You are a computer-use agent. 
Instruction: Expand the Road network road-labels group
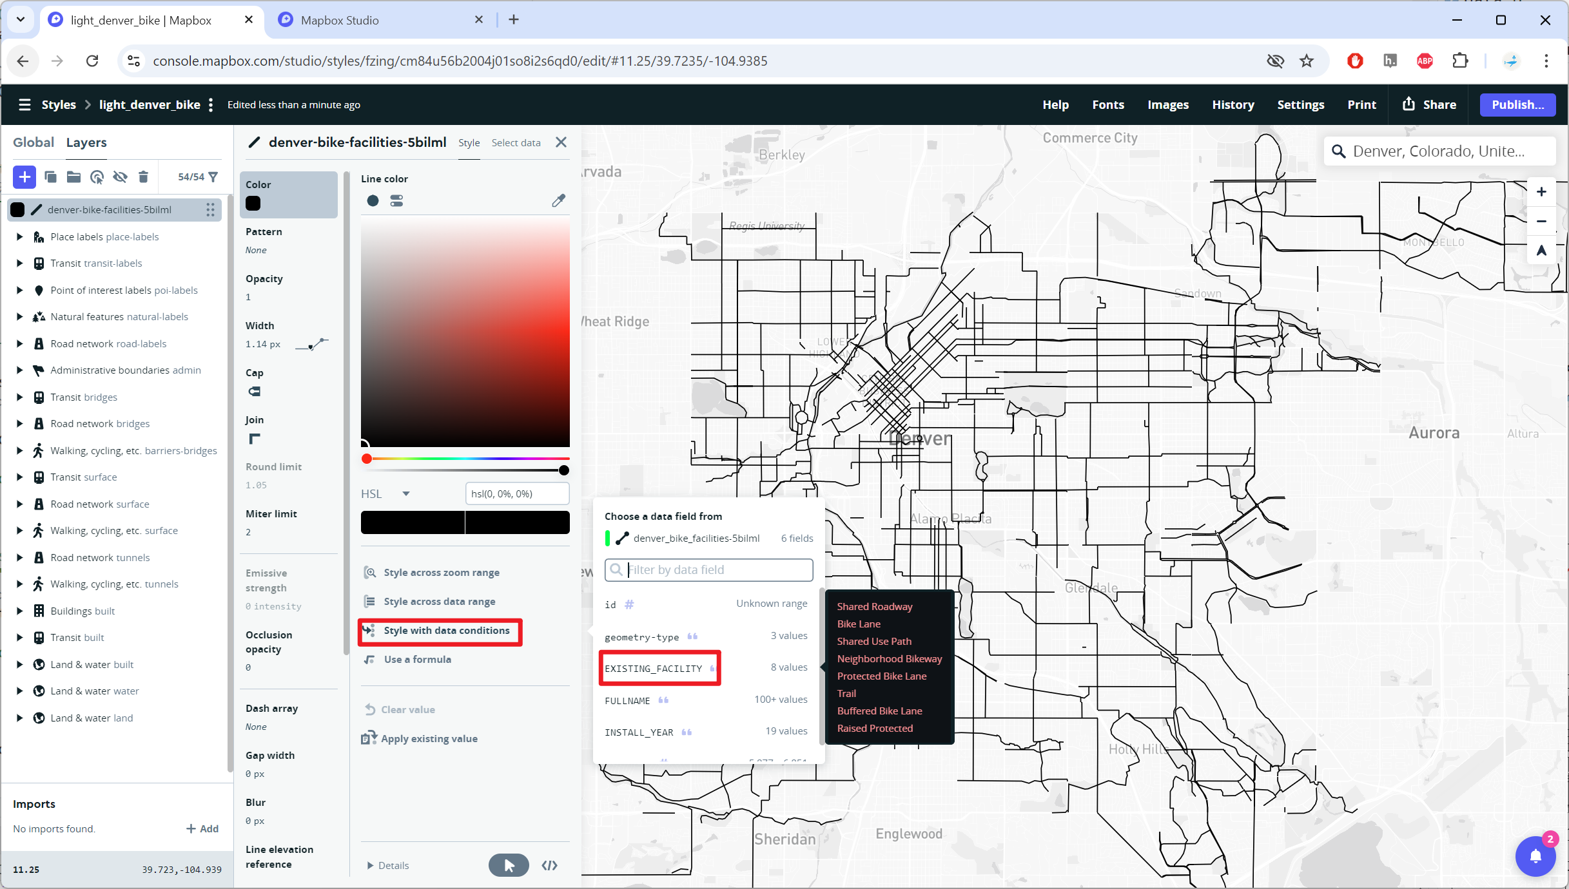[19, 343]
